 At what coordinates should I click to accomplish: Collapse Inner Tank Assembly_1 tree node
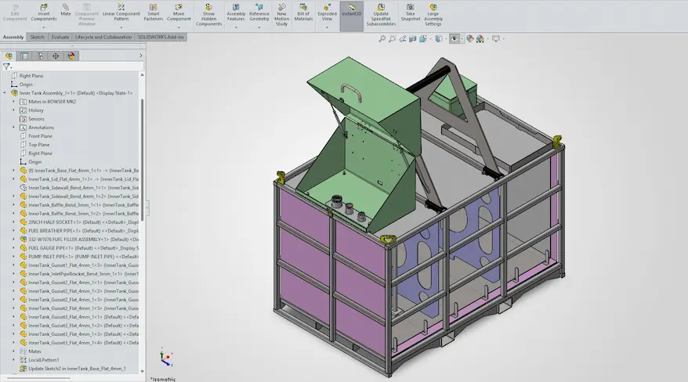click(x=5, y=93)
